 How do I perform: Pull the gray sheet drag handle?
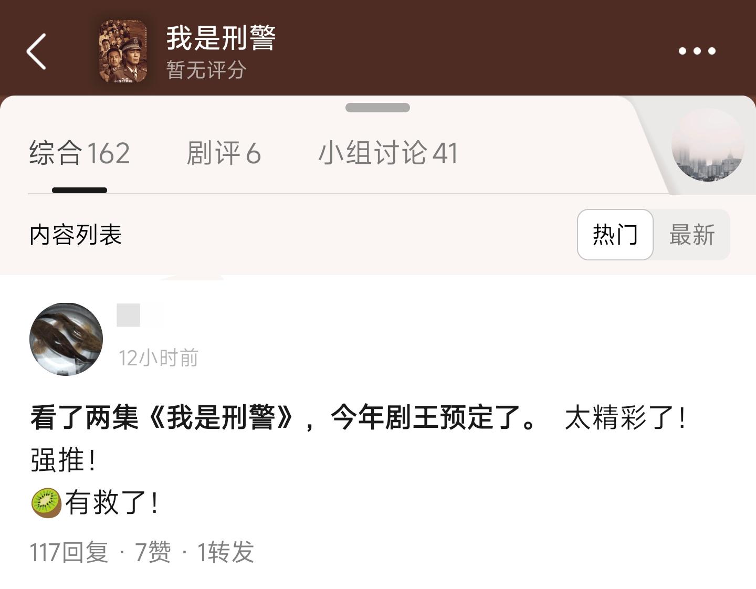(377, 108)
